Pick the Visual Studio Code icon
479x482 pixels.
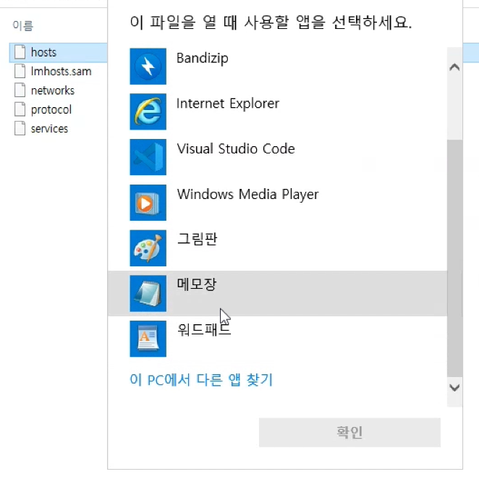148,157
